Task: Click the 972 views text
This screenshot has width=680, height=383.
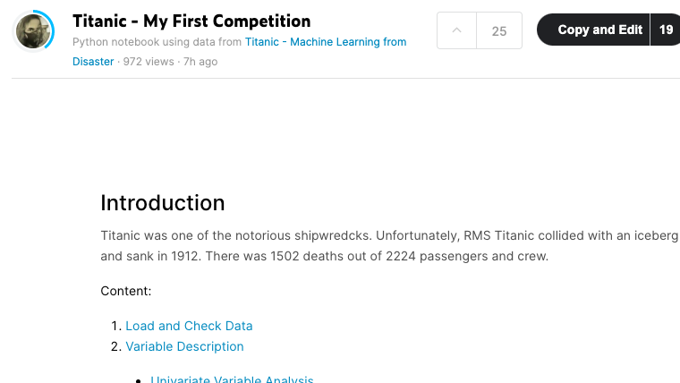Action: (149, 62)
